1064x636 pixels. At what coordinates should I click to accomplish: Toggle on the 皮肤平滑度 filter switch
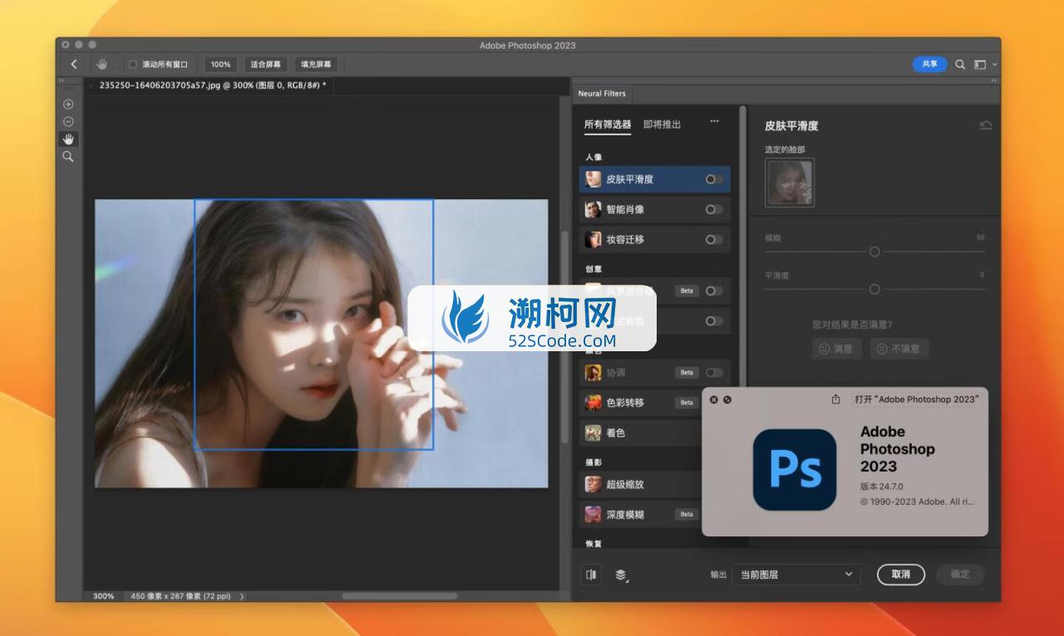pyautogui.click(x=714, y=179)
